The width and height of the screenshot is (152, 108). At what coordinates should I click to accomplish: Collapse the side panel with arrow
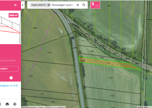click(x=23, y=5)
